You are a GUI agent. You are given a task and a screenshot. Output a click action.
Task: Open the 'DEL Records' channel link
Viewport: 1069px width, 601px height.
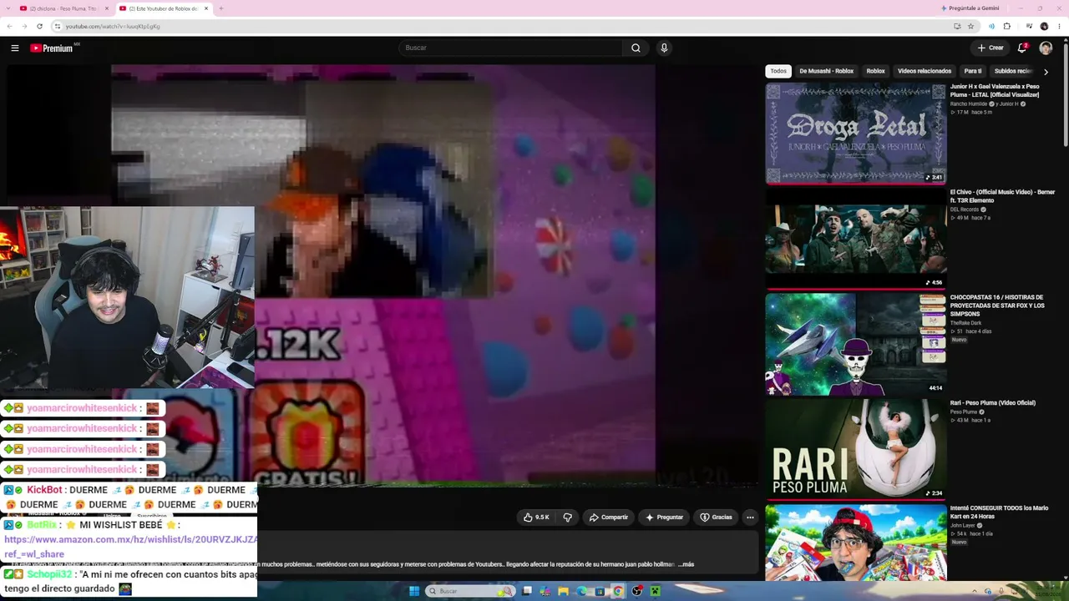(965, 210)
